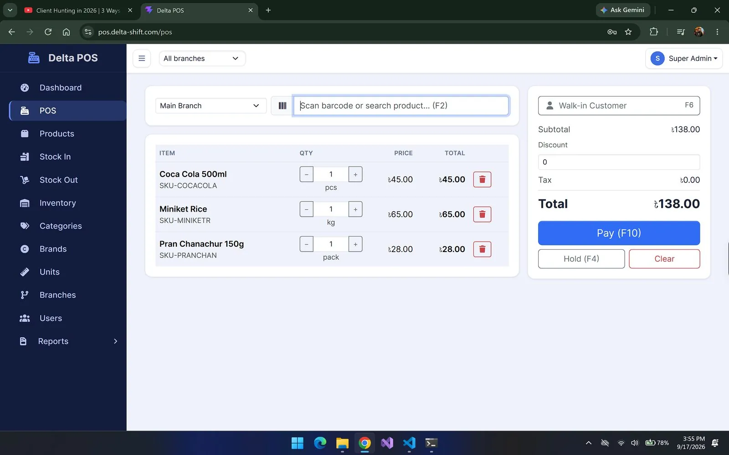Image resolution: width=729 pixels, height=455 pixels.
Task: Open the All branches dropdown
Action: (x=202, y=58)
